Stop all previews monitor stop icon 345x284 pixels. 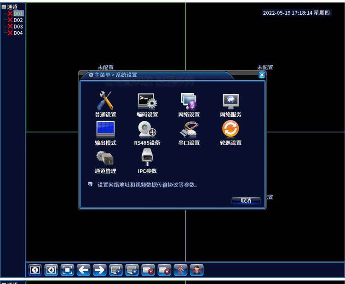tap(132, 270)
